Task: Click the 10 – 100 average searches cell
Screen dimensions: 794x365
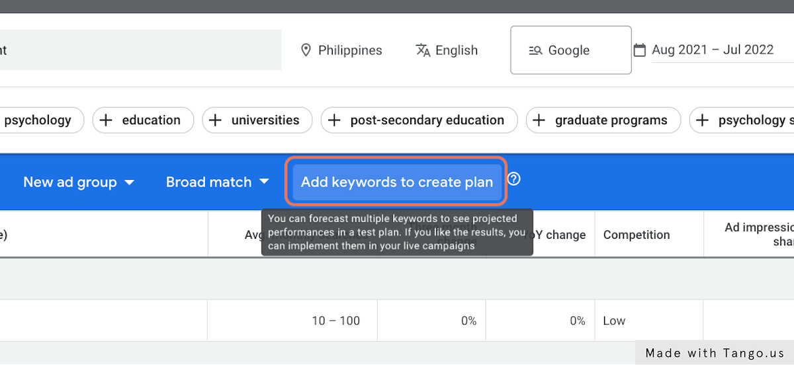Action: [x=335, y=321]
